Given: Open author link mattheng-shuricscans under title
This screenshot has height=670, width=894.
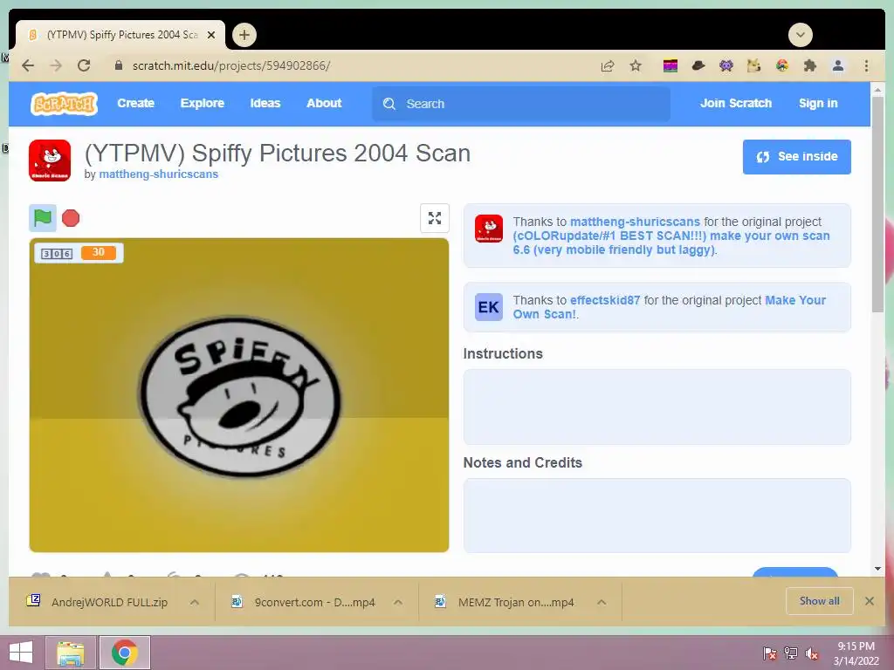Looking at the screenshot, I should pyautogui.click(x=159, y=174).
